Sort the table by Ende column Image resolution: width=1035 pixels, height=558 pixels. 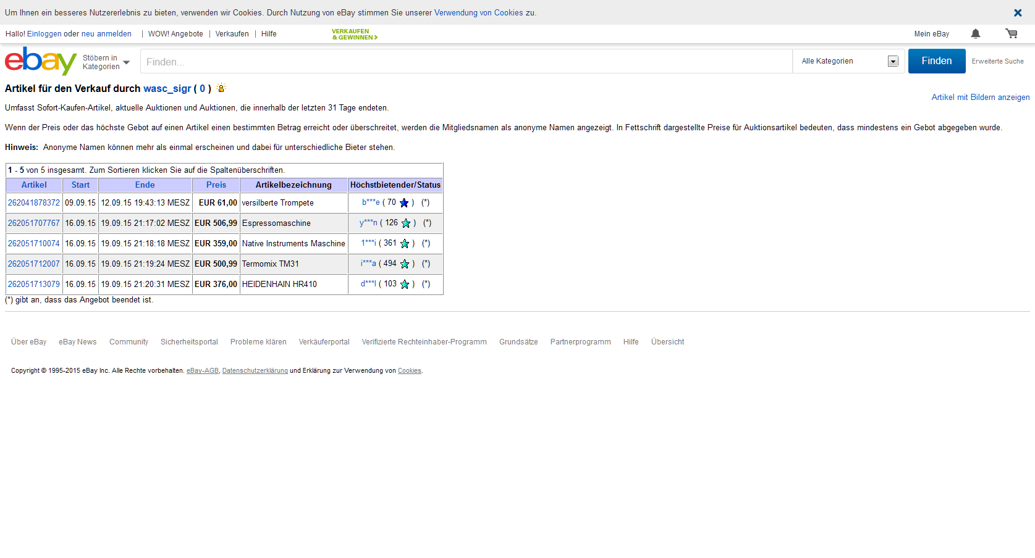tap(145, 185)
